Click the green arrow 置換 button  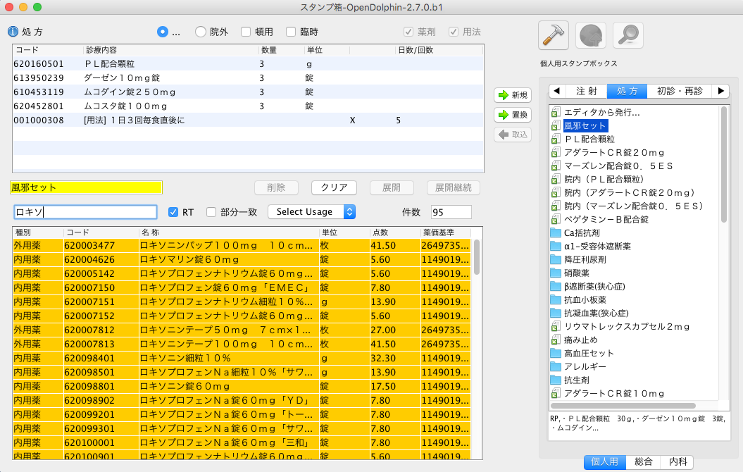pos(513,115)
